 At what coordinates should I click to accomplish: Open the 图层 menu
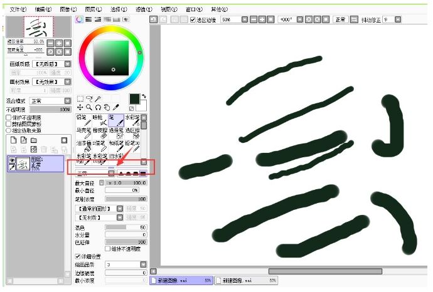click(x=94, y=9)
